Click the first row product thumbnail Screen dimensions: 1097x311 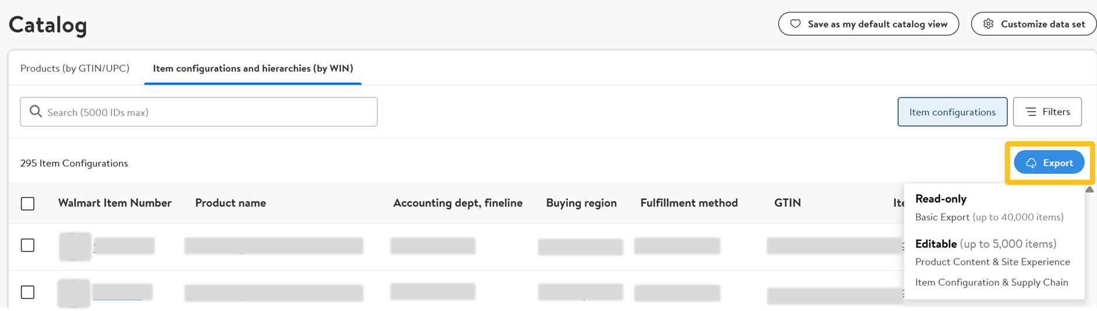click(75, 246)
